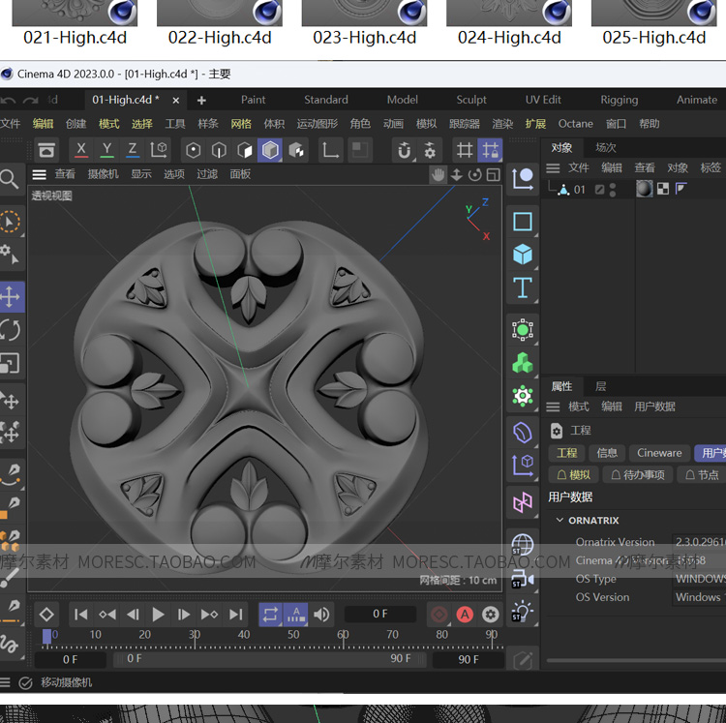Toggle the X axis lock
Image resolution: width=726 pixels, height=723 pixels.
tap(81, 150)
